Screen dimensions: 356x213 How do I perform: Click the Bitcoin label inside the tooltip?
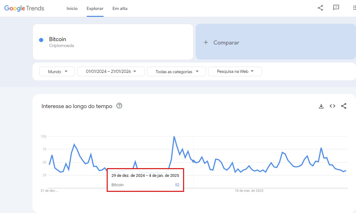(117, 185)
